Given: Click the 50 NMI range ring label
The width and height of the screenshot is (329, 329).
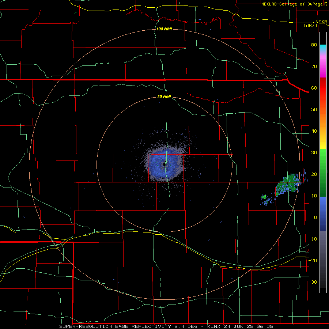Looking at the screenshot, I should point(164,97).
